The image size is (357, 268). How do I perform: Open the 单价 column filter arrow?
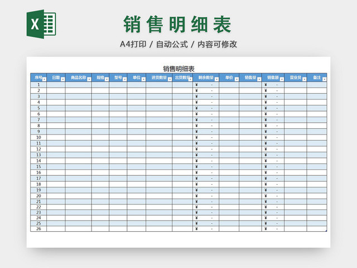click(237, 79)
